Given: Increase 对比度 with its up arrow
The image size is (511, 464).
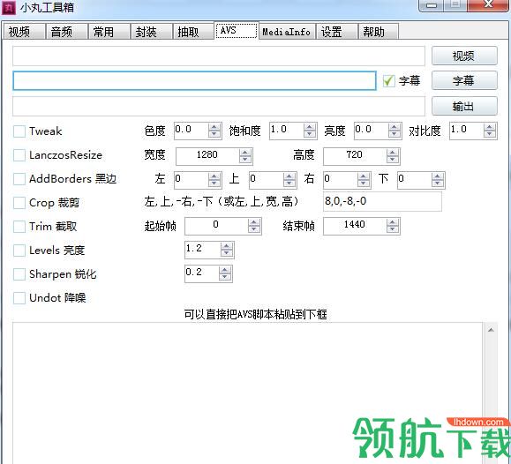Looking at the screenshot, I should (490, 127).
